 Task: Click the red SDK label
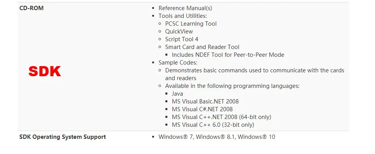tap(45, 72)
